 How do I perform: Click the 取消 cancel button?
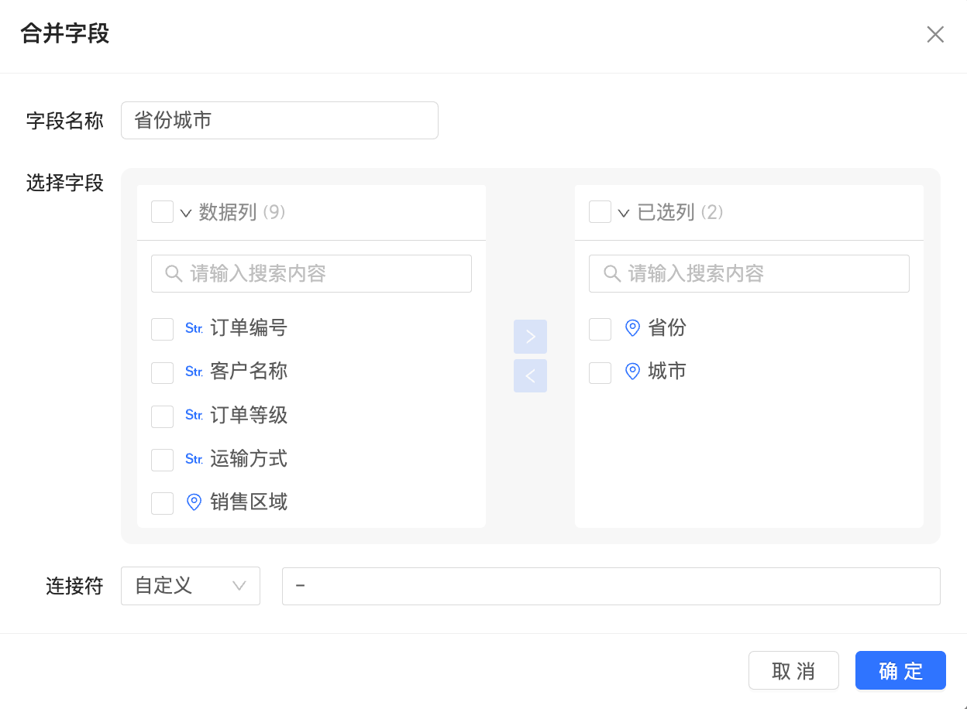click(x=793, y=670)
